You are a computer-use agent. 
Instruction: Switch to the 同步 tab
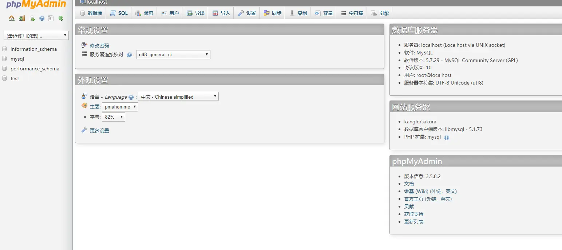click(272, 13)
